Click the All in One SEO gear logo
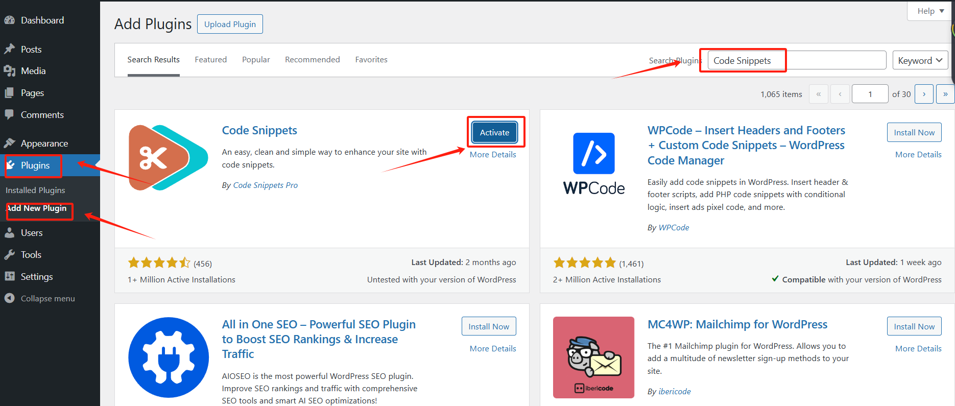The width and height of the screenshot is (955, 406). pos(169,357)
